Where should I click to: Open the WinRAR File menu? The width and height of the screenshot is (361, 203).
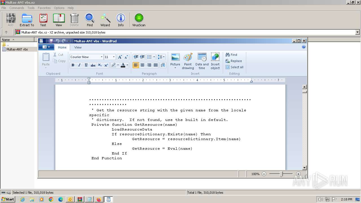pos(4,8)
